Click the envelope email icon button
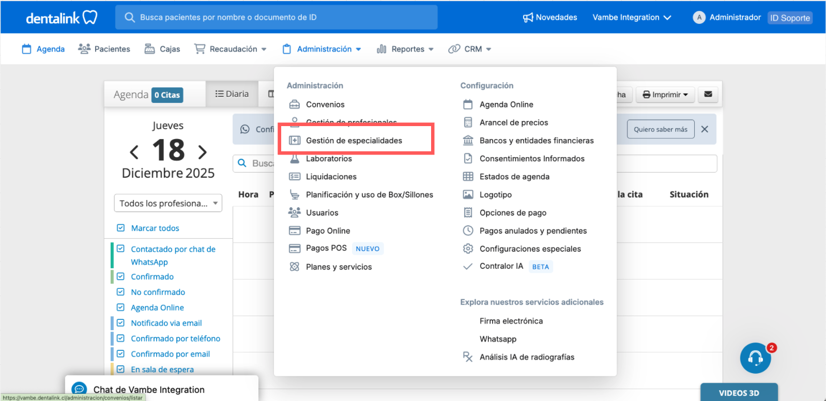This screenshot has height=401, width=826. pos(708,95)
